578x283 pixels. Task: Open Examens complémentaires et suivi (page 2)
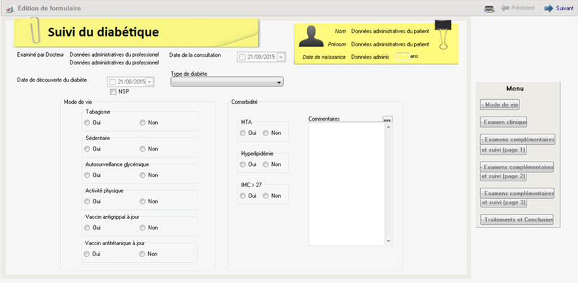(516, 171)
